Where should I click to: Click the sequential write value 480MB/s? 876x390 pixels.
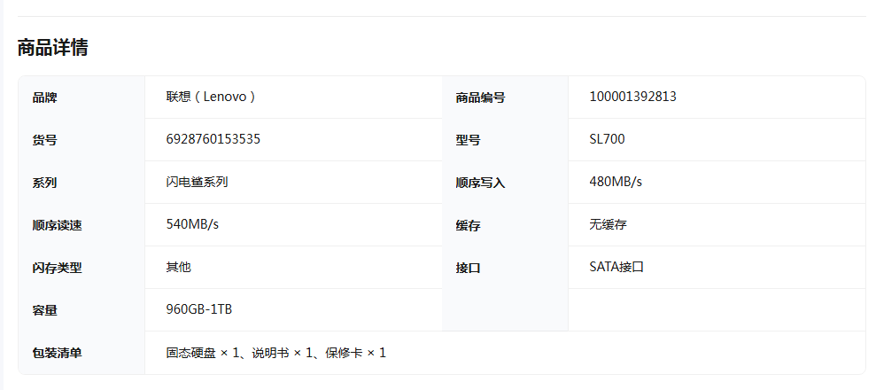[x=616, y=182]
